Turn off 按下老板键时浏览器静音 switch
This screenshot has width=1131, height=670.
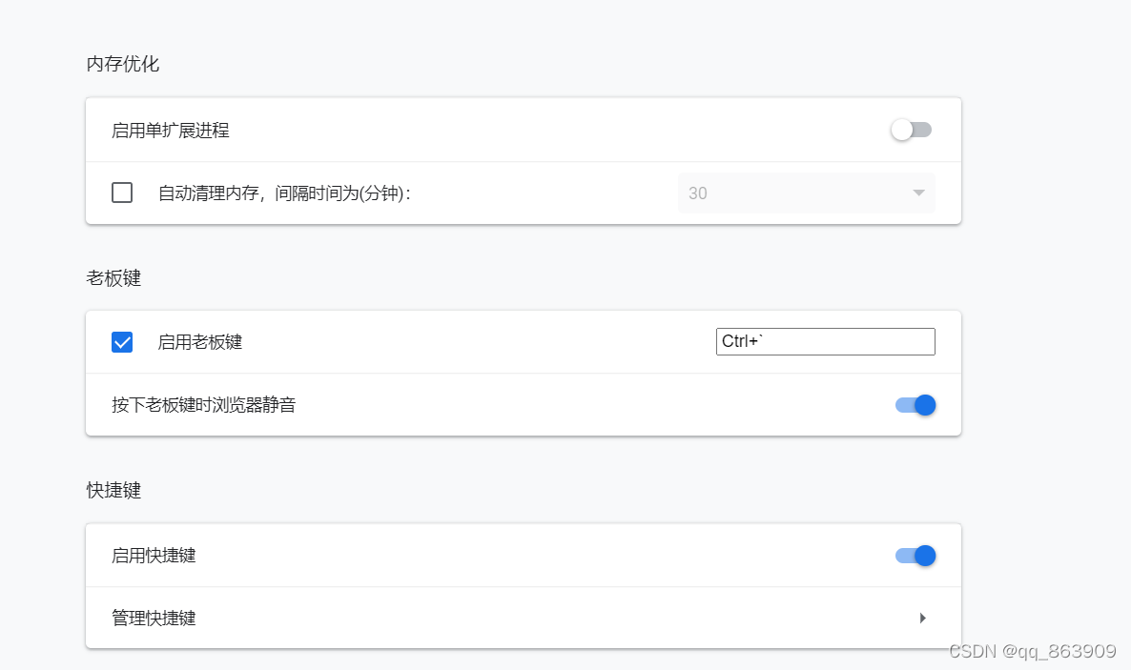point(915,405)
